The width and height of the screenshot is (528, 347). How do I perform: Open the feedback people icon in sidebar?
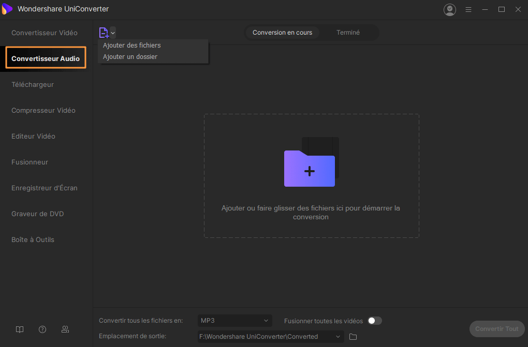click(65, 329)
